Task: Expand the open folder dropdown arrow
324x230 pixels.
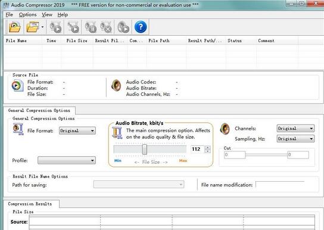Action: click(42, 27)
